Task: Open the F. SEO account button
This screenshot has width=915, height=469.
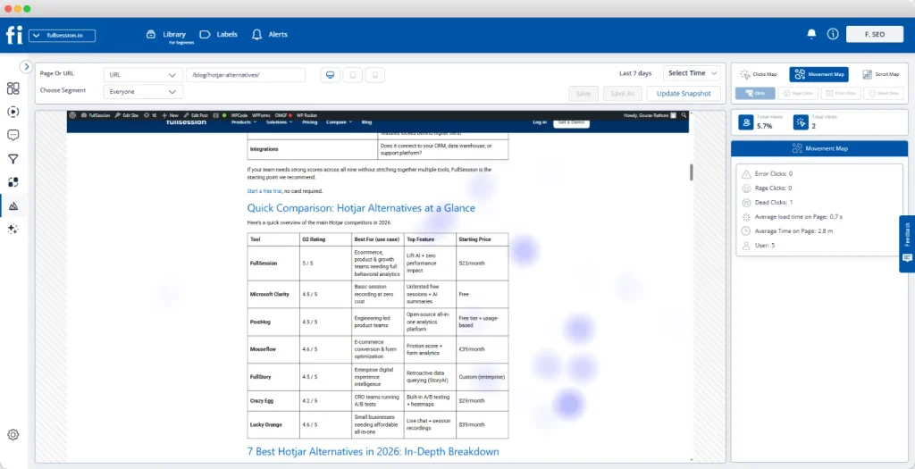Action: point(874,35)
